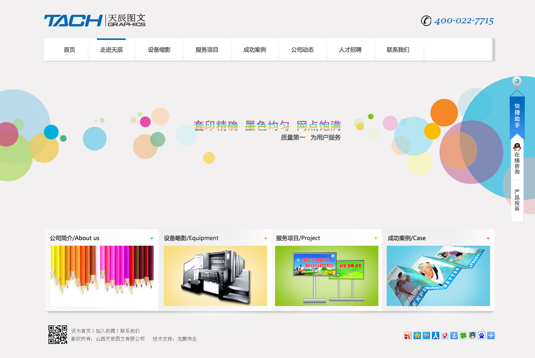
Task: Share to QZone yellow star icon
Action: pos(417,335)
